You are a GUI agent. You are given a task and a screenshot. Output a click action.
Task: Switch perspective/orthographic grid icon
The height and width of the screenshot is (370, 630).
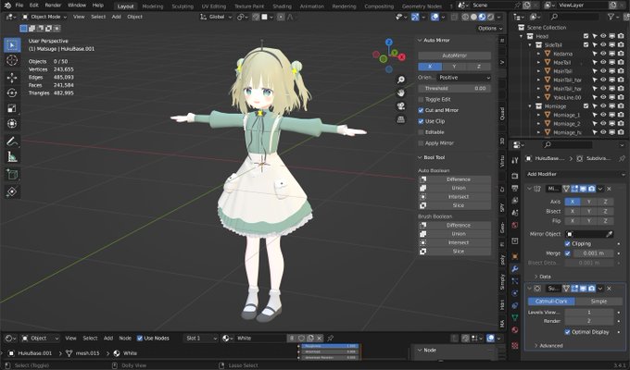point(400,119)
